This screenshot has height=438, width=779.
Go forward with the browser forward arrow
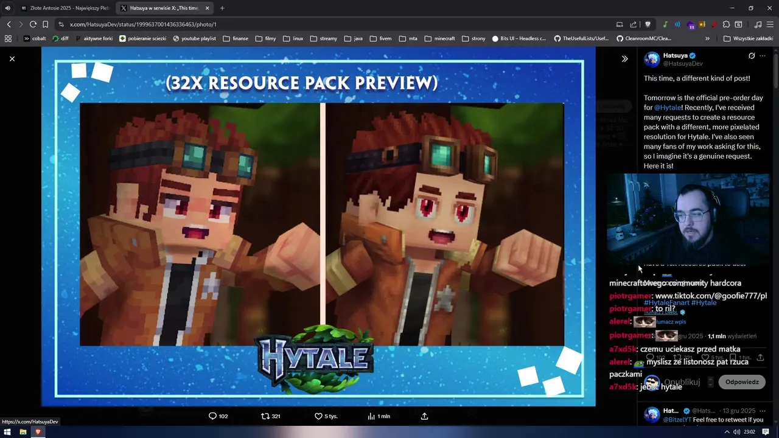click(x=21, y=24)
